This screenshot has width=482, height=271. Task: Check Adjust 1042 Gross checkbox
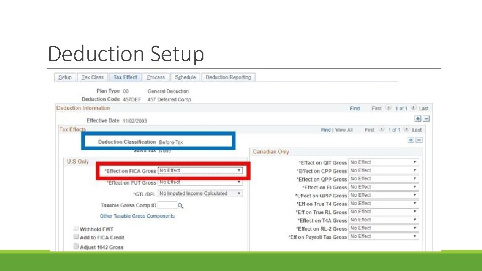[76, 246]
